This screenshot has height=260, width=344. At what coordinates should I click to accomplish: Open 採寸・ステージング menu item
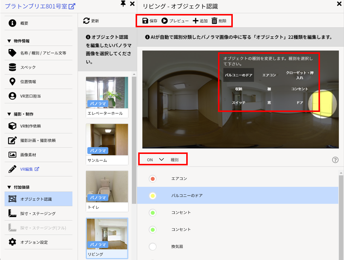coord(38,214)
